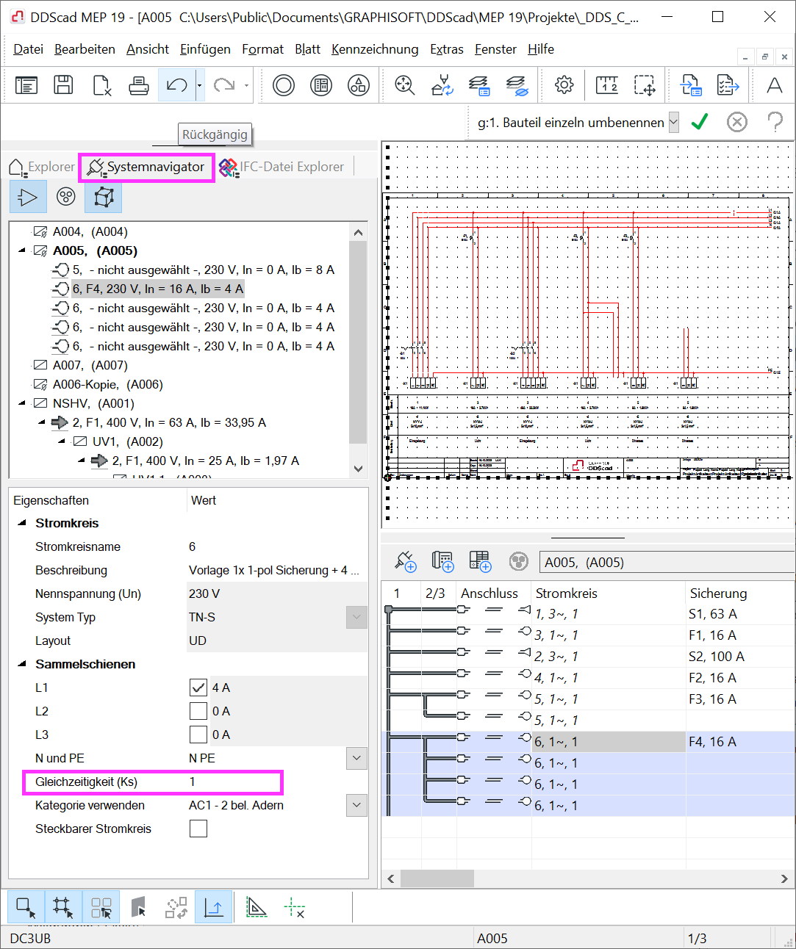Select tree row '6, F4, 230 V, In = 16 A'
The width and height of the screenshot is (796, 949).
(x=157, y=289)
